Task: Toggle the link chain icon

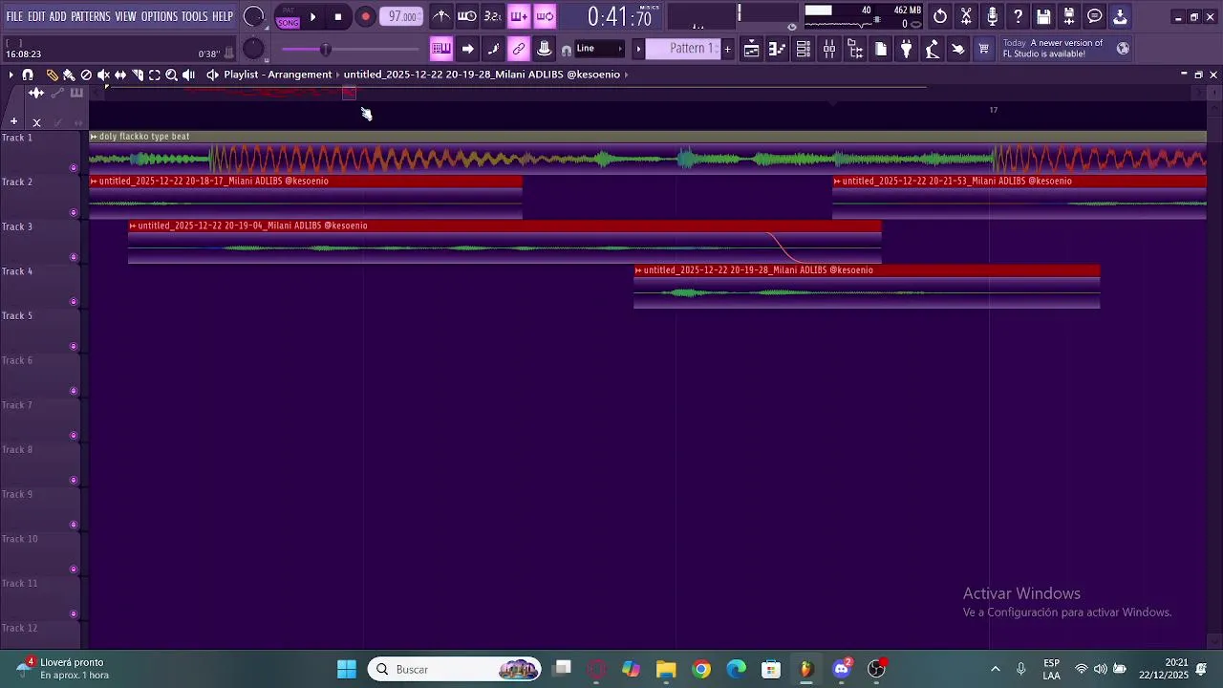Action: (519, 49)
